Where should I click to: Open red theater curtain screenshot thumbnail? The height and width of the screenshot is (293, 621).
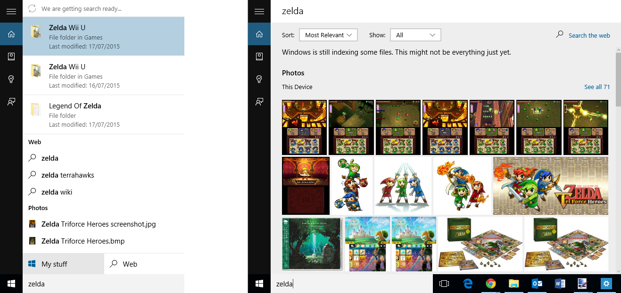click(x=306, y=186)
